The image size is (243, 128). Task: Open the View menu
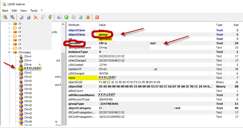tap(24, 10)
